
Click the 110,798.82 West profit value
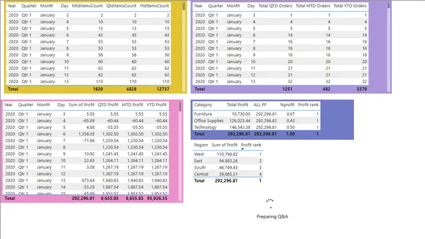click(227, 154)
